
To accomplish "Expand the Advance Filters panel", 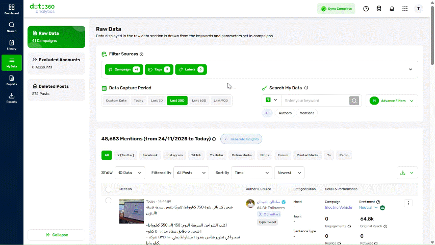I will tap(392, 101).
